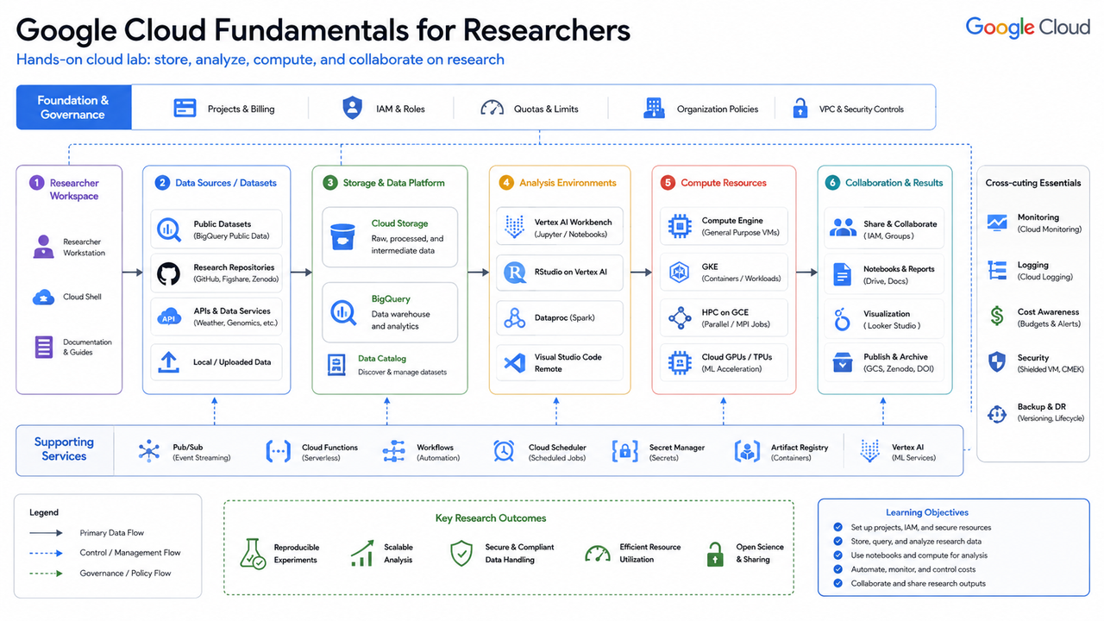Click the Visual Studio Code Remote icon
Screen dimensions: 1104x621
pyautogui.click(x=515, y=362)
